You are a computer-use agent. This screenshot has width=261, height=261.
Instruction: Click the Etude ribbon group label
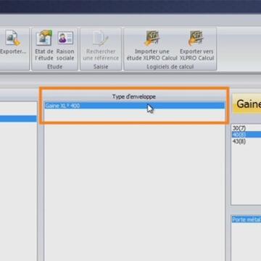[54, 67]
